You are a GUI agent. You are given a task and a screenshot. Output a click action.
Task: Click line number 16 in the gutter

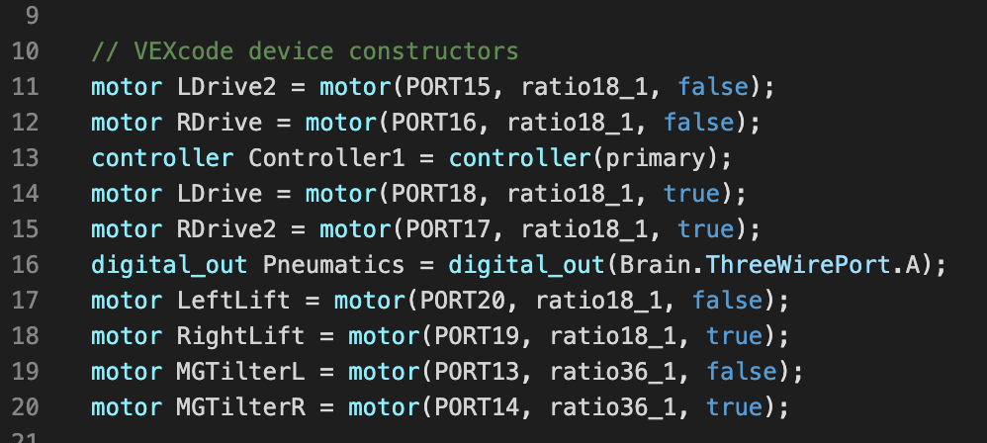coord(25,265)
